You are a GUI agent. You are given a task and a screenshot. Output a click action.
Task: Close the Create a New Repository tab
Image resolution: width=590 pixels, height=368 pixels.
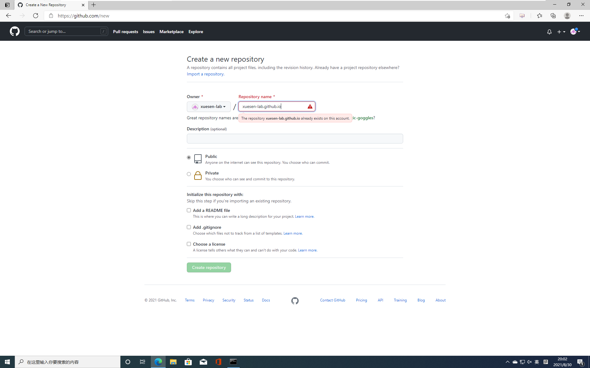coord(83,5)
